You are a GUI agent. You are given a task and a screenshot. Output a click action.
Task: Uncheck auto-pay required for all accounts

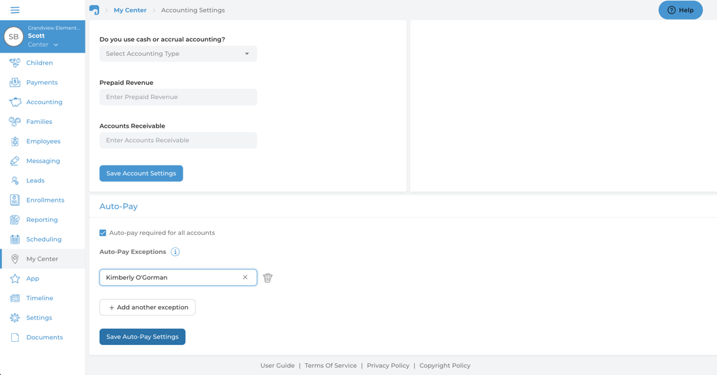click(x=102, y=232)
